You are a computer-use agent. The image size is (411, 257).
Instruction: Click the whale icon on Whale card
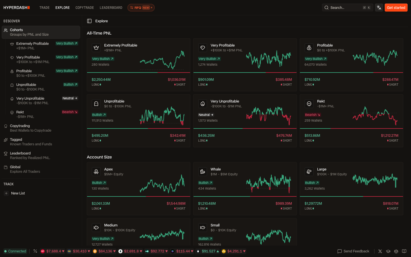pyautogui.click(x=203, y=172)
